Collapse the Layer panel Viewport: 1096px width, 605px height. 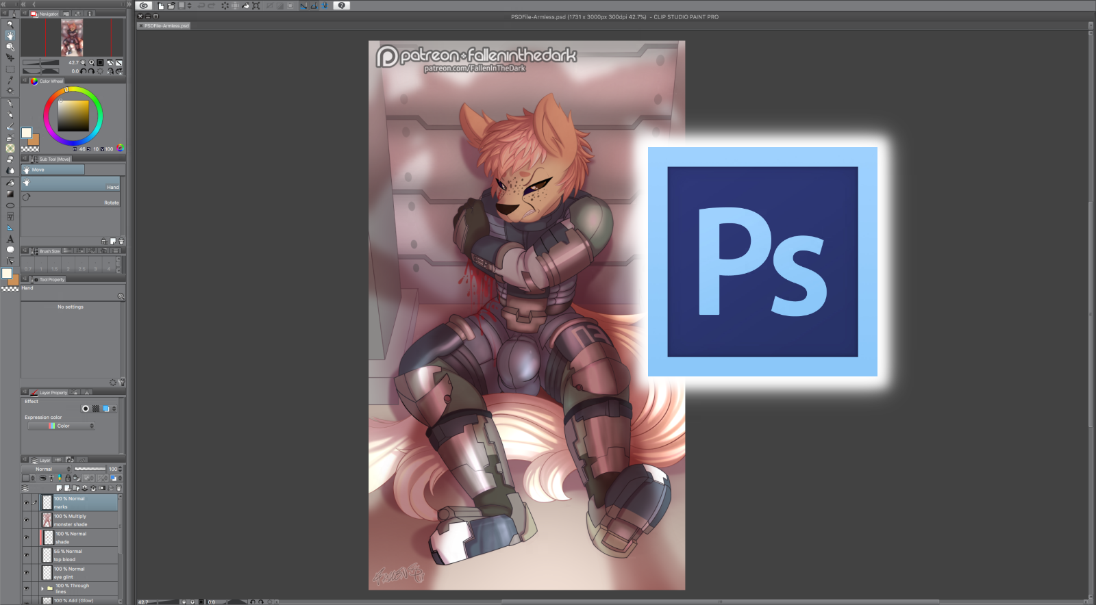tap(25, 460)
